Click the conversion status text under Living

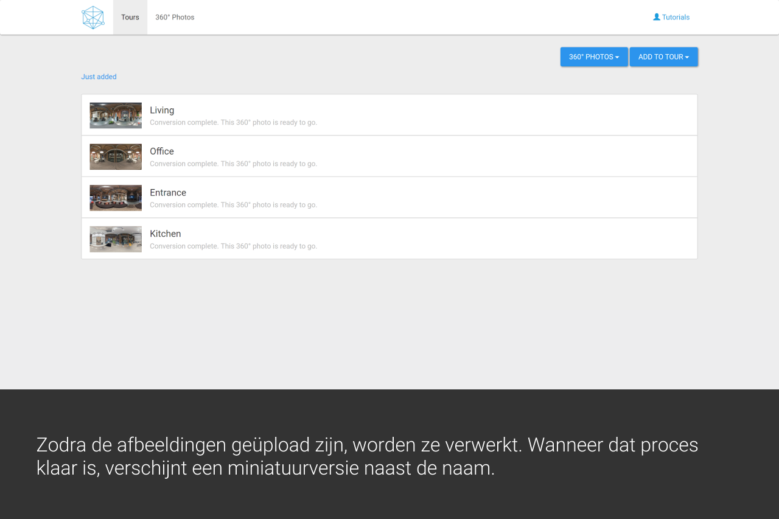(x=233, y=122)
